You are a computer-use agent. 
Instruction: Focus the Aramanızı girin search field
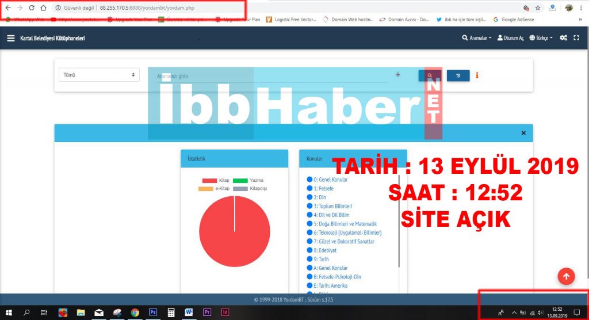pyautogui.click(x=271, y=76)
